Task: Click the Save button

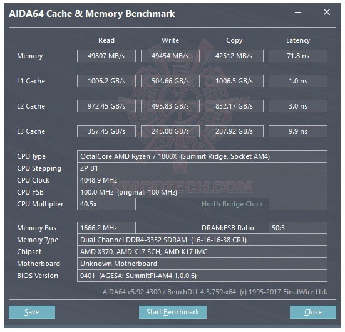Action: (32, 312)
